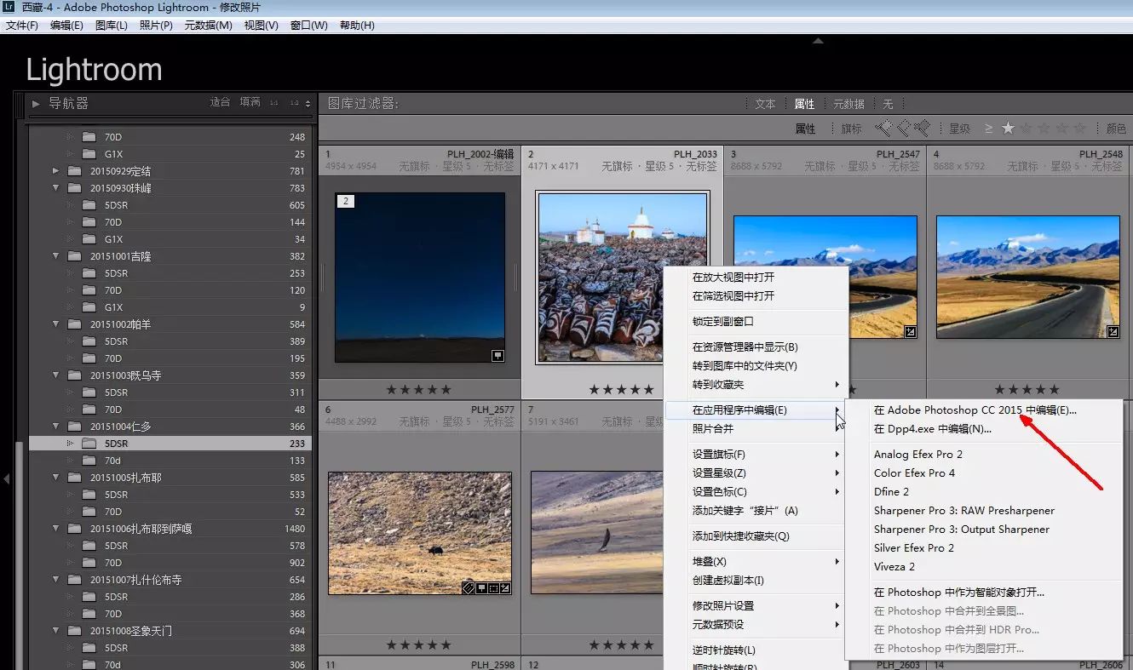The width and height of the screenshot is (1133, 670).
Task: Click the badge icon on PLH_2002 thumbnail
Action: coord(498,356)
